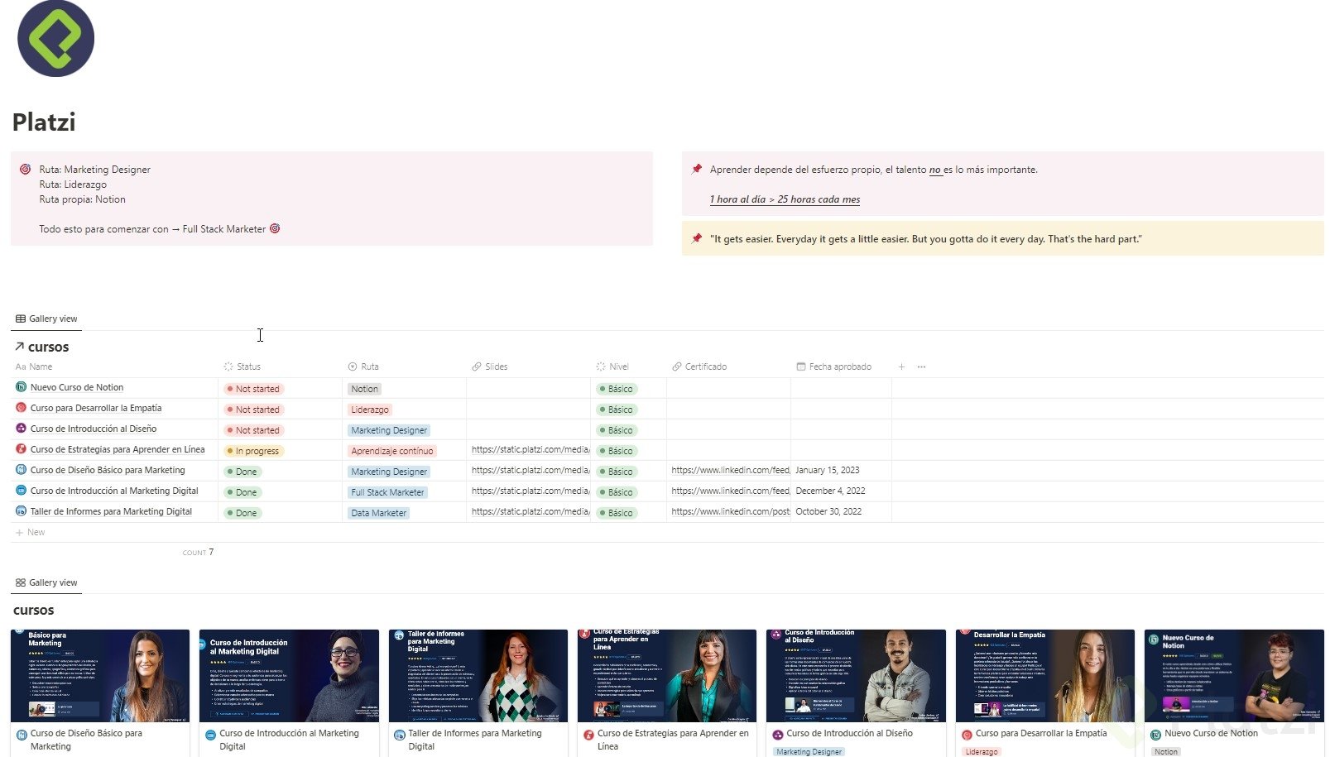The width and height of the screenshot is (1330, 757).
Task: Open Estrategias para Aprender en Línea gallery thumbnail
Action: pyautogui.click(x=667, y=676)
